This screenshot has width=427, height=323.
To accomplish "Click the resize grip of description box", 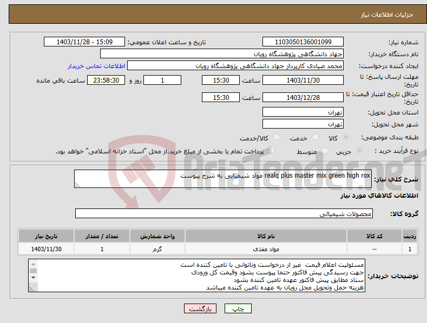I will 77,185.
